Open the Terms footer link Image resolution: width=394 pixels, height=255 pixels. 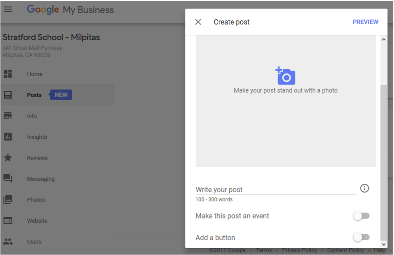[264, 250]
